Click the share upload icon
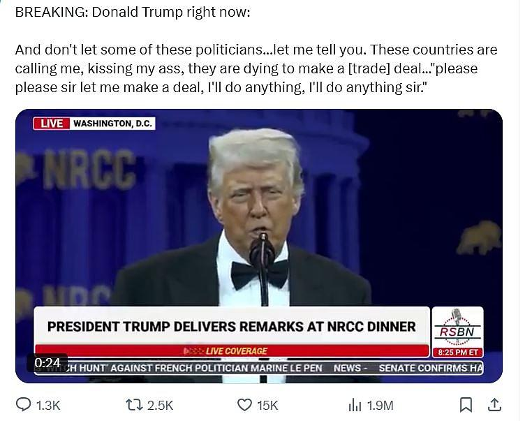 click(x=494, y=405)
